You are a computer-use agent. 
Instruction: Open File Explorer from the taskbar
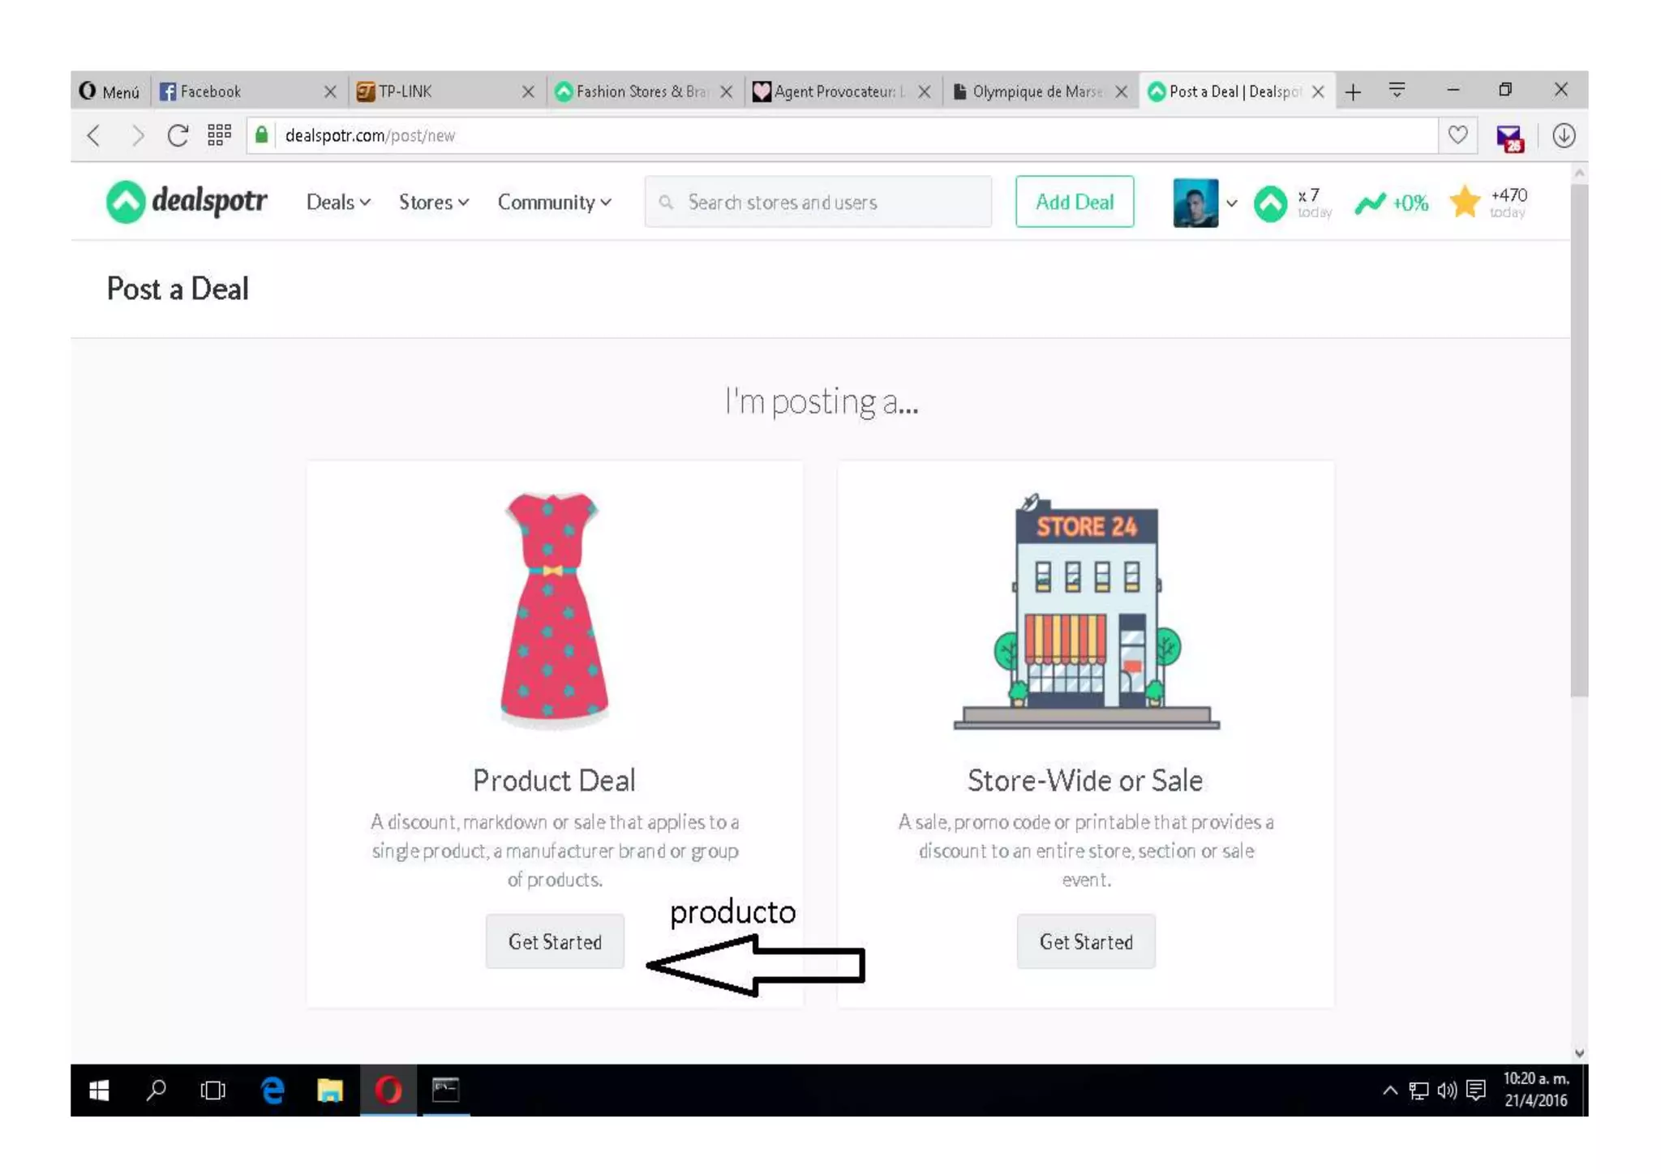(329, 1090)
